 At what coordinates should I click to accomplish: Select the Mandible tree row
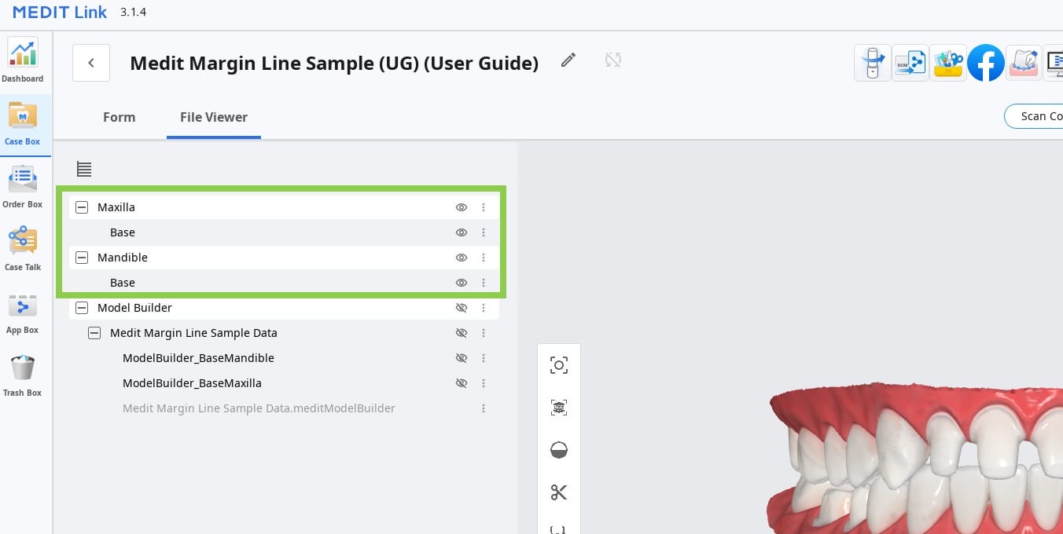(x=284, y=258)
